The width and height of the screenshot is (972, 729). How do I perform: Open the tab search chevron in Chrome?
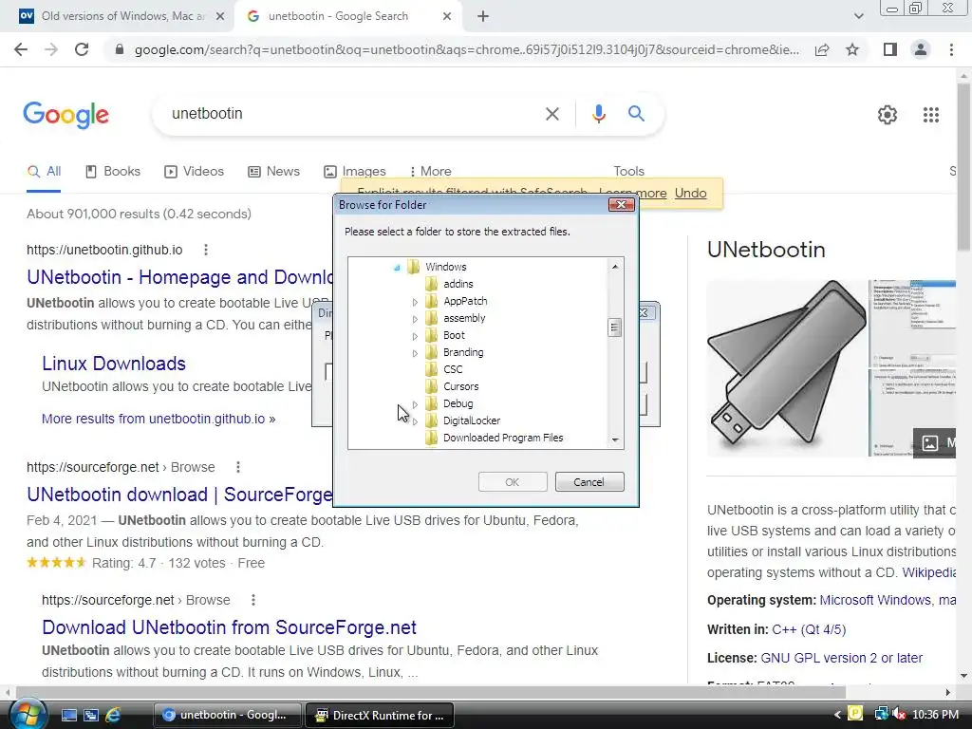point(858,17)
